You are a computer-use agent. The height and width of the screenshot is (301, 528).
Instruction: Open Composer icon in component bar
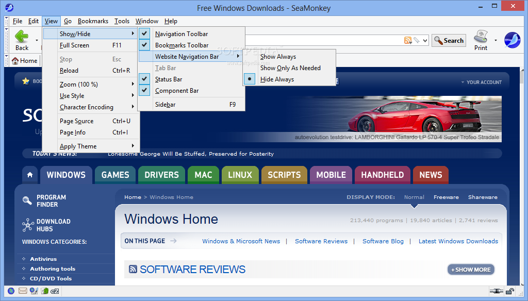pyautogui.click(x=34, y=291)
